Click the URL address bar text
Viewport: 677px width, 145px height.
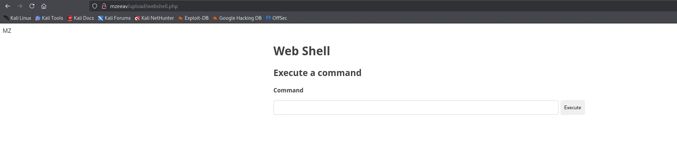(x=144, y=6)
